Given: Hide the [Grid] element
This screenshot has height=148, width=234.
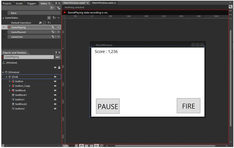Looking at the screenshot, I should [55, 77].
